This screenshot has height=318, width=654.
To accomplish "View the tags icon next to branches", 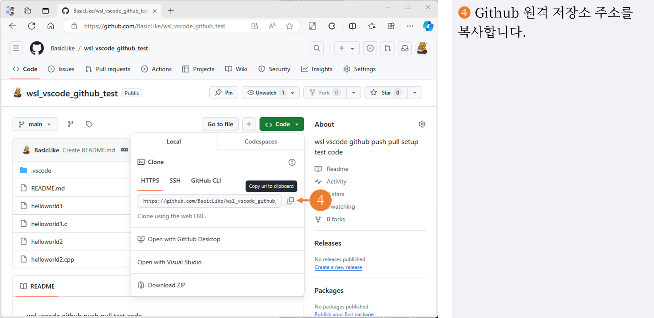I will 89,124.
